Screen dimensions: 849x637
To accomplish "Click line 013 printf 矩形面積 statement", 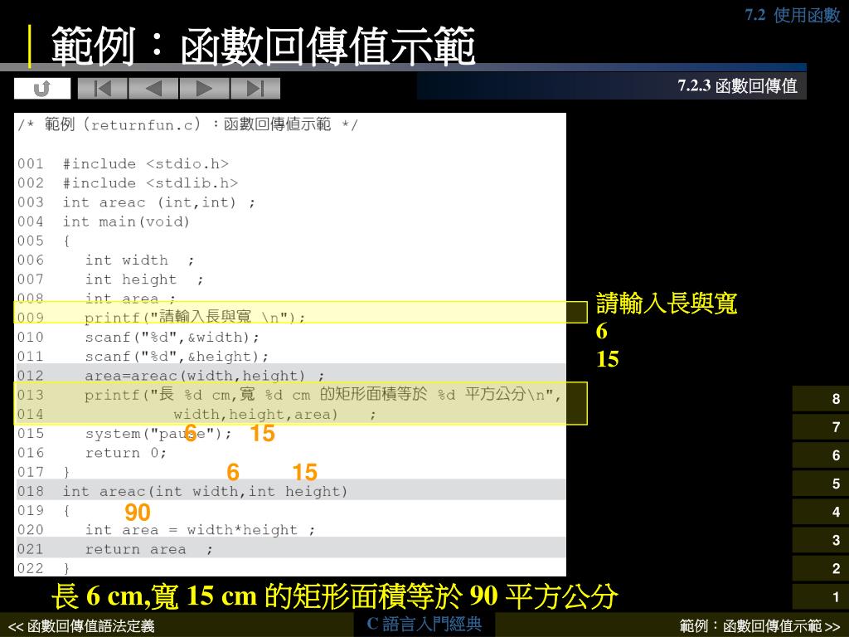I will click(289, 395).
